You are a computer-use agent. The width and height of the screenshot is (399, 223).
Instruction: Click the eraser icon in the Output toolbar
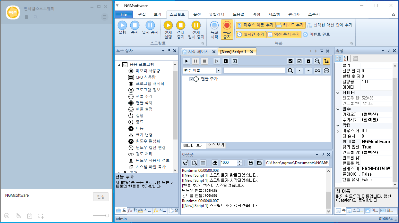215,163
